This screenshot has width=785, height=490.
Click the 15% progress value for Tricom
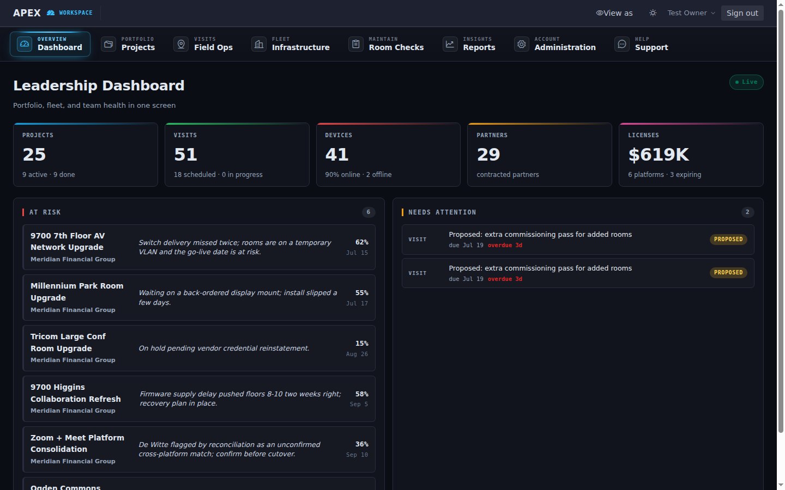pos(362,344)
